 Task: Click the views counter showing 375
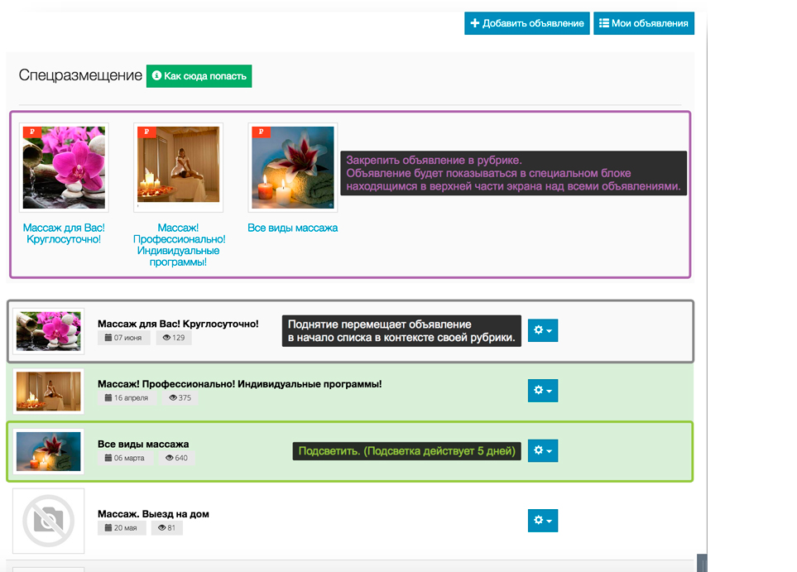click(x=180, y=397)
